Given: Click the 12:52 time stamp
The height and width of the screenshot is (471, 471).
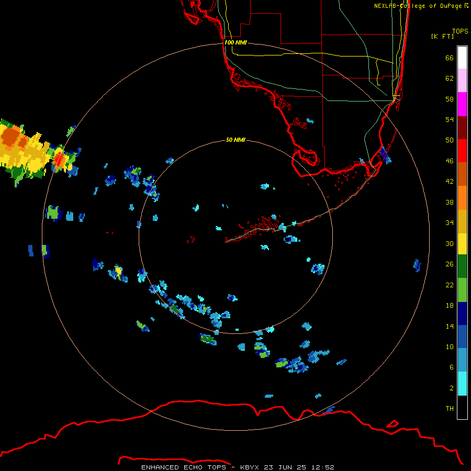Looking at the screenshot, I should click(x=322, y=467).
